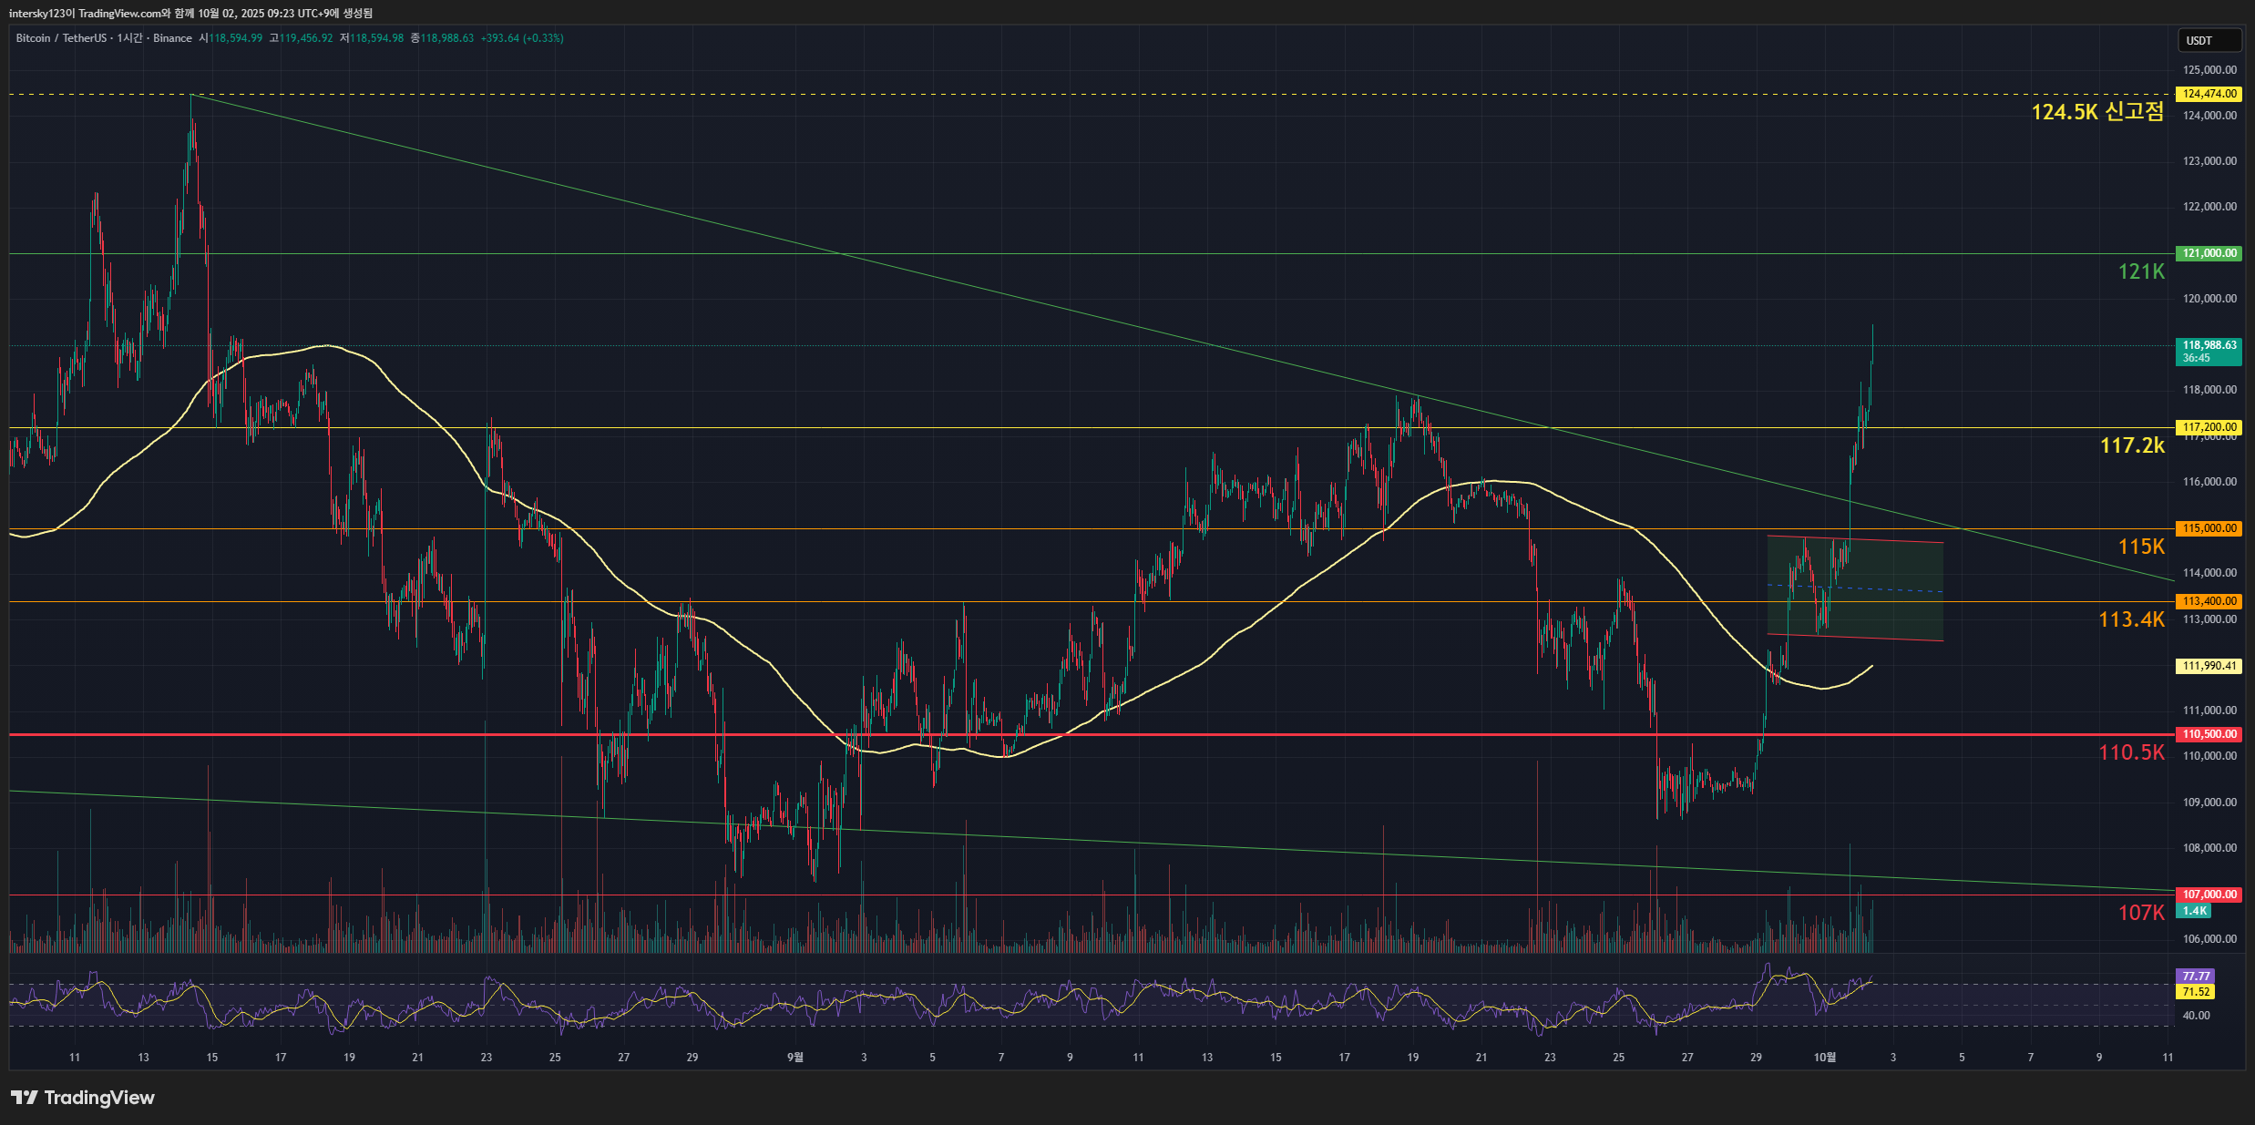Click the green 121,000.00 price tag
This screenshot has height=1125, width=2255.
[x=2209, y=253]
